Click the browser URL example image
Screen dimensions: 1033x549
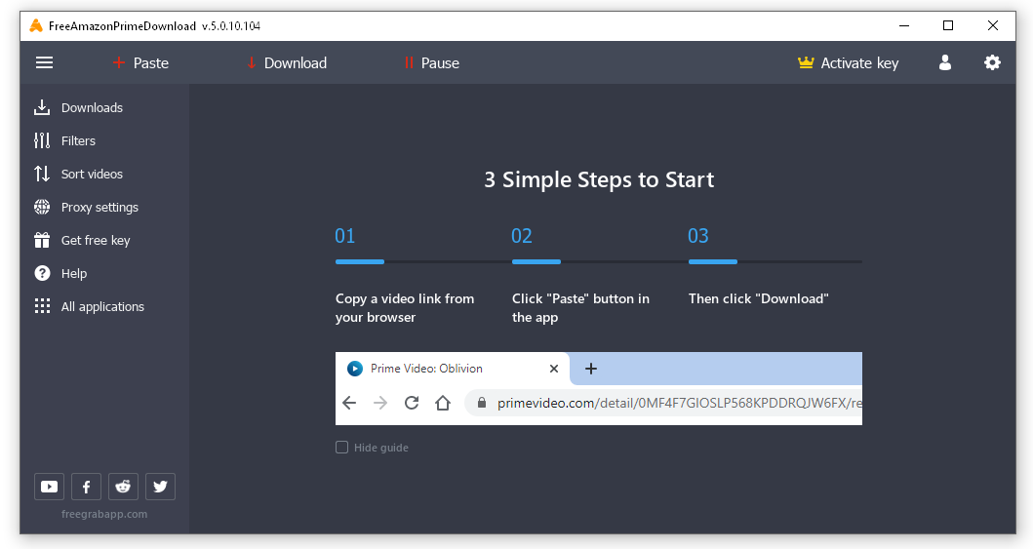point(599,388)
